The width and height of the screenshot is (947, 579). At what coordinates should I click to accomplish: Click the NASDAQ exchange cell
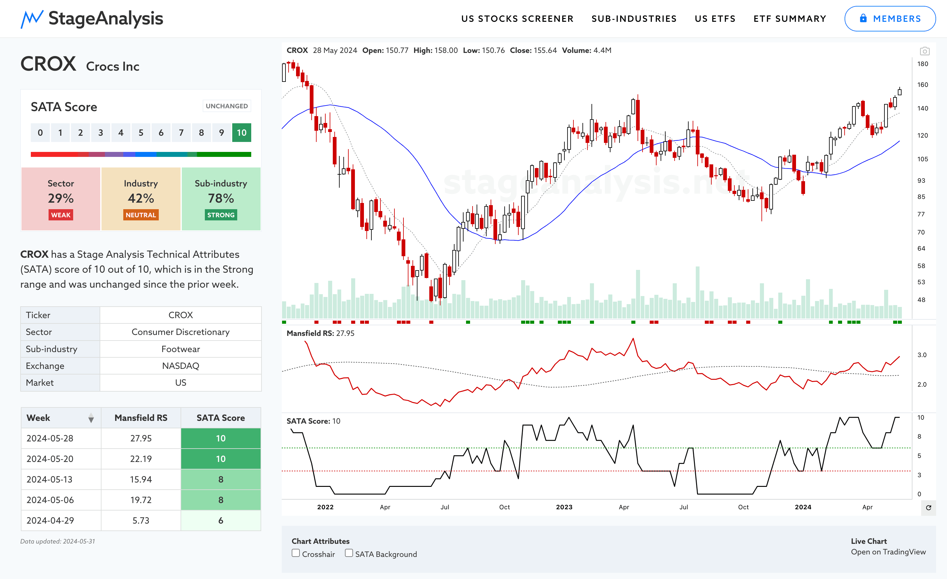click(x=181, y=366)
